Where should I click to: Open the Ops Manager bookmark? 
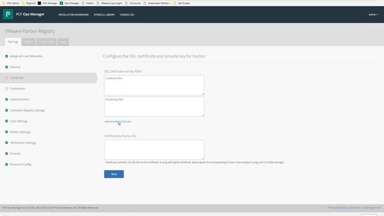click(x=70, y=3)
